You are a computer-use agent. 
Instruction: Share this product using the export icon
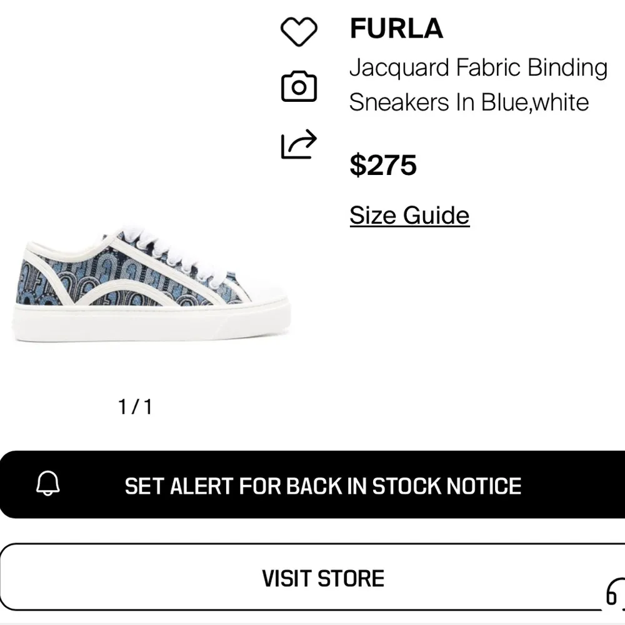click(300, 145)
